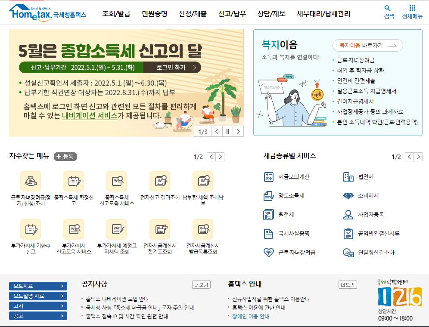Open the 종합소득세 확정신고 icon
The image size is (429, 327).
(73, 181)
